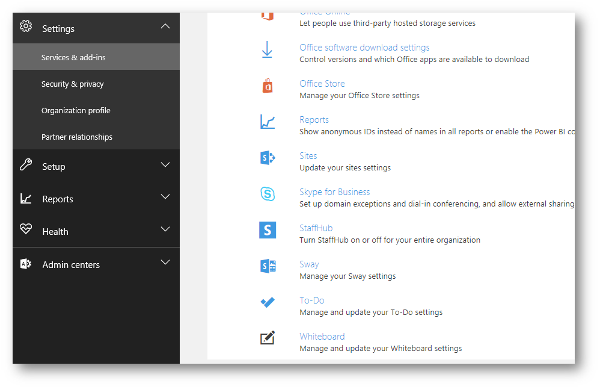Open the Sites settings link
The image size is (600, 389).
(308, 156)
